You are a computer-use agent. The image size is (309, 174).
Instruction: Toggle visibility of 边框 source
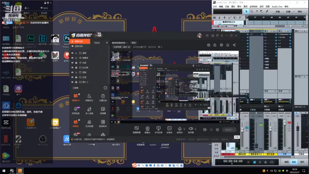(72, 77)
